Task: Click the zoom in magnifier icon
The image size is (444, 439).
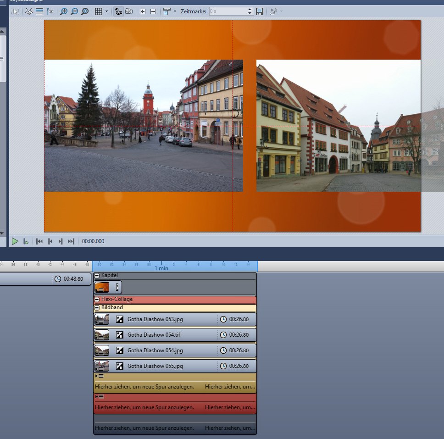Action: 64,11
